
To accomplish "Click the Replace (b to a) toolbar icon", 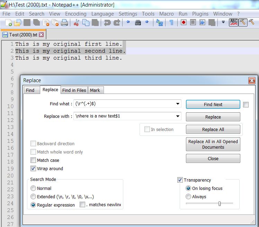I will pos(159,22).
